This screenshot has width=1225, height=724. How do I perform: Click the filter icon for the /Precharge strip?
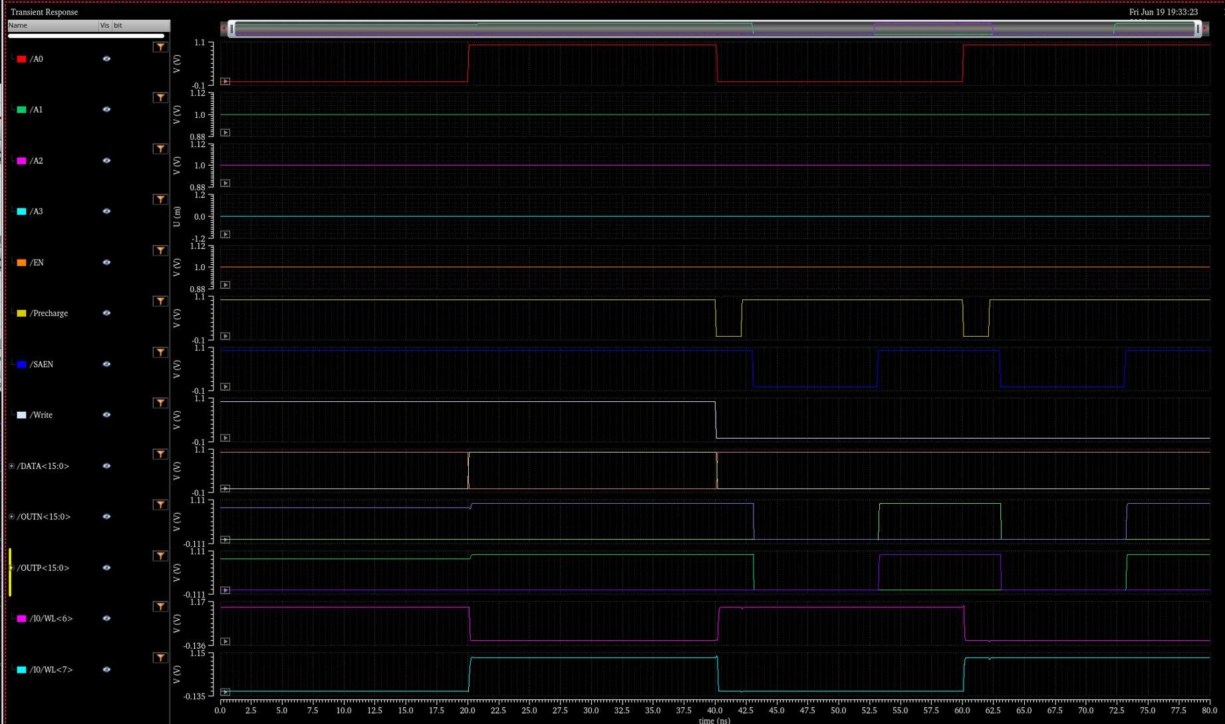(160, 301)
